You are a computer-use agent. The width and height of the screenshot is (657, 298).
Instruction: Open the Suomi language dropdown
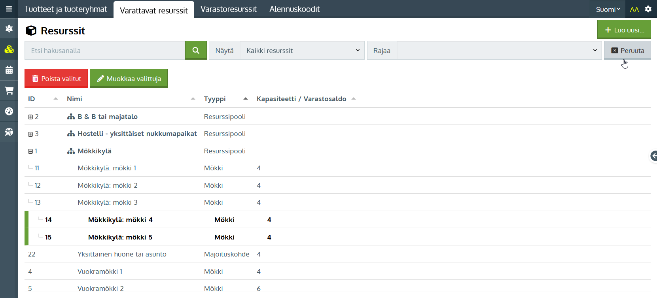[608, 9]
